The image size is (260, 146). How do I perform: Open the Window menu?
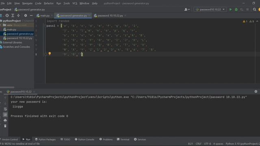(x=84, y=3)
